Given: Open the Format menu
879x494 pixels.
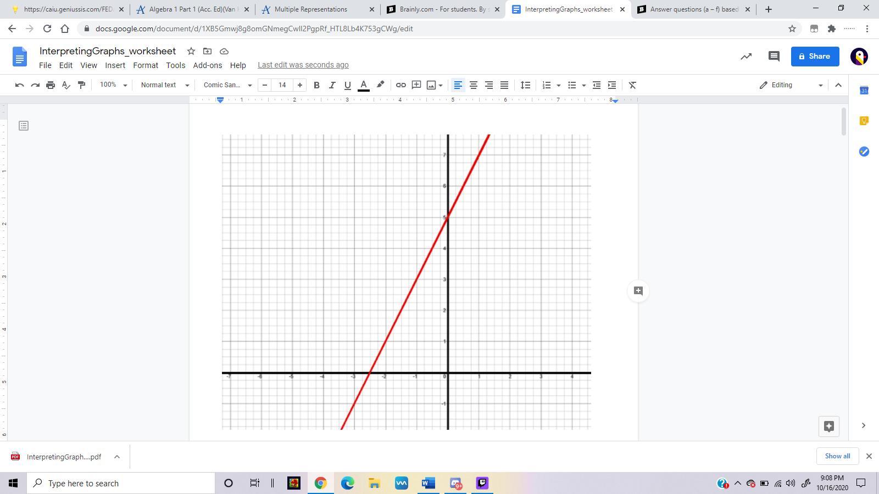Looking at the screenshot, I should [146, 65].
